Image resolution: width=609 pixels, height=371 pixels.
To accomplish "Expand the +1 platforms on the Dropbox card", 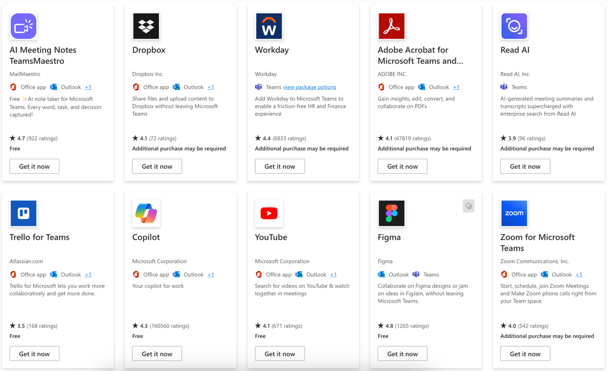I will 211,87.
